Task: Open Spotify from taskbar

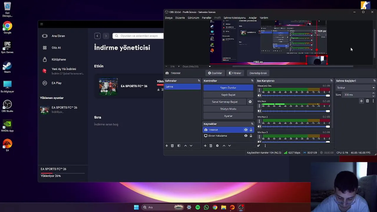Action: coord(198,207)
